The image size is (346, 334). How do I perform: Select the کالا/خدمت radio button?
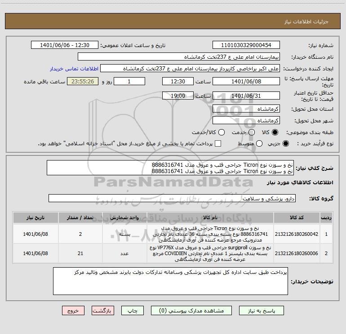[222, 132]
